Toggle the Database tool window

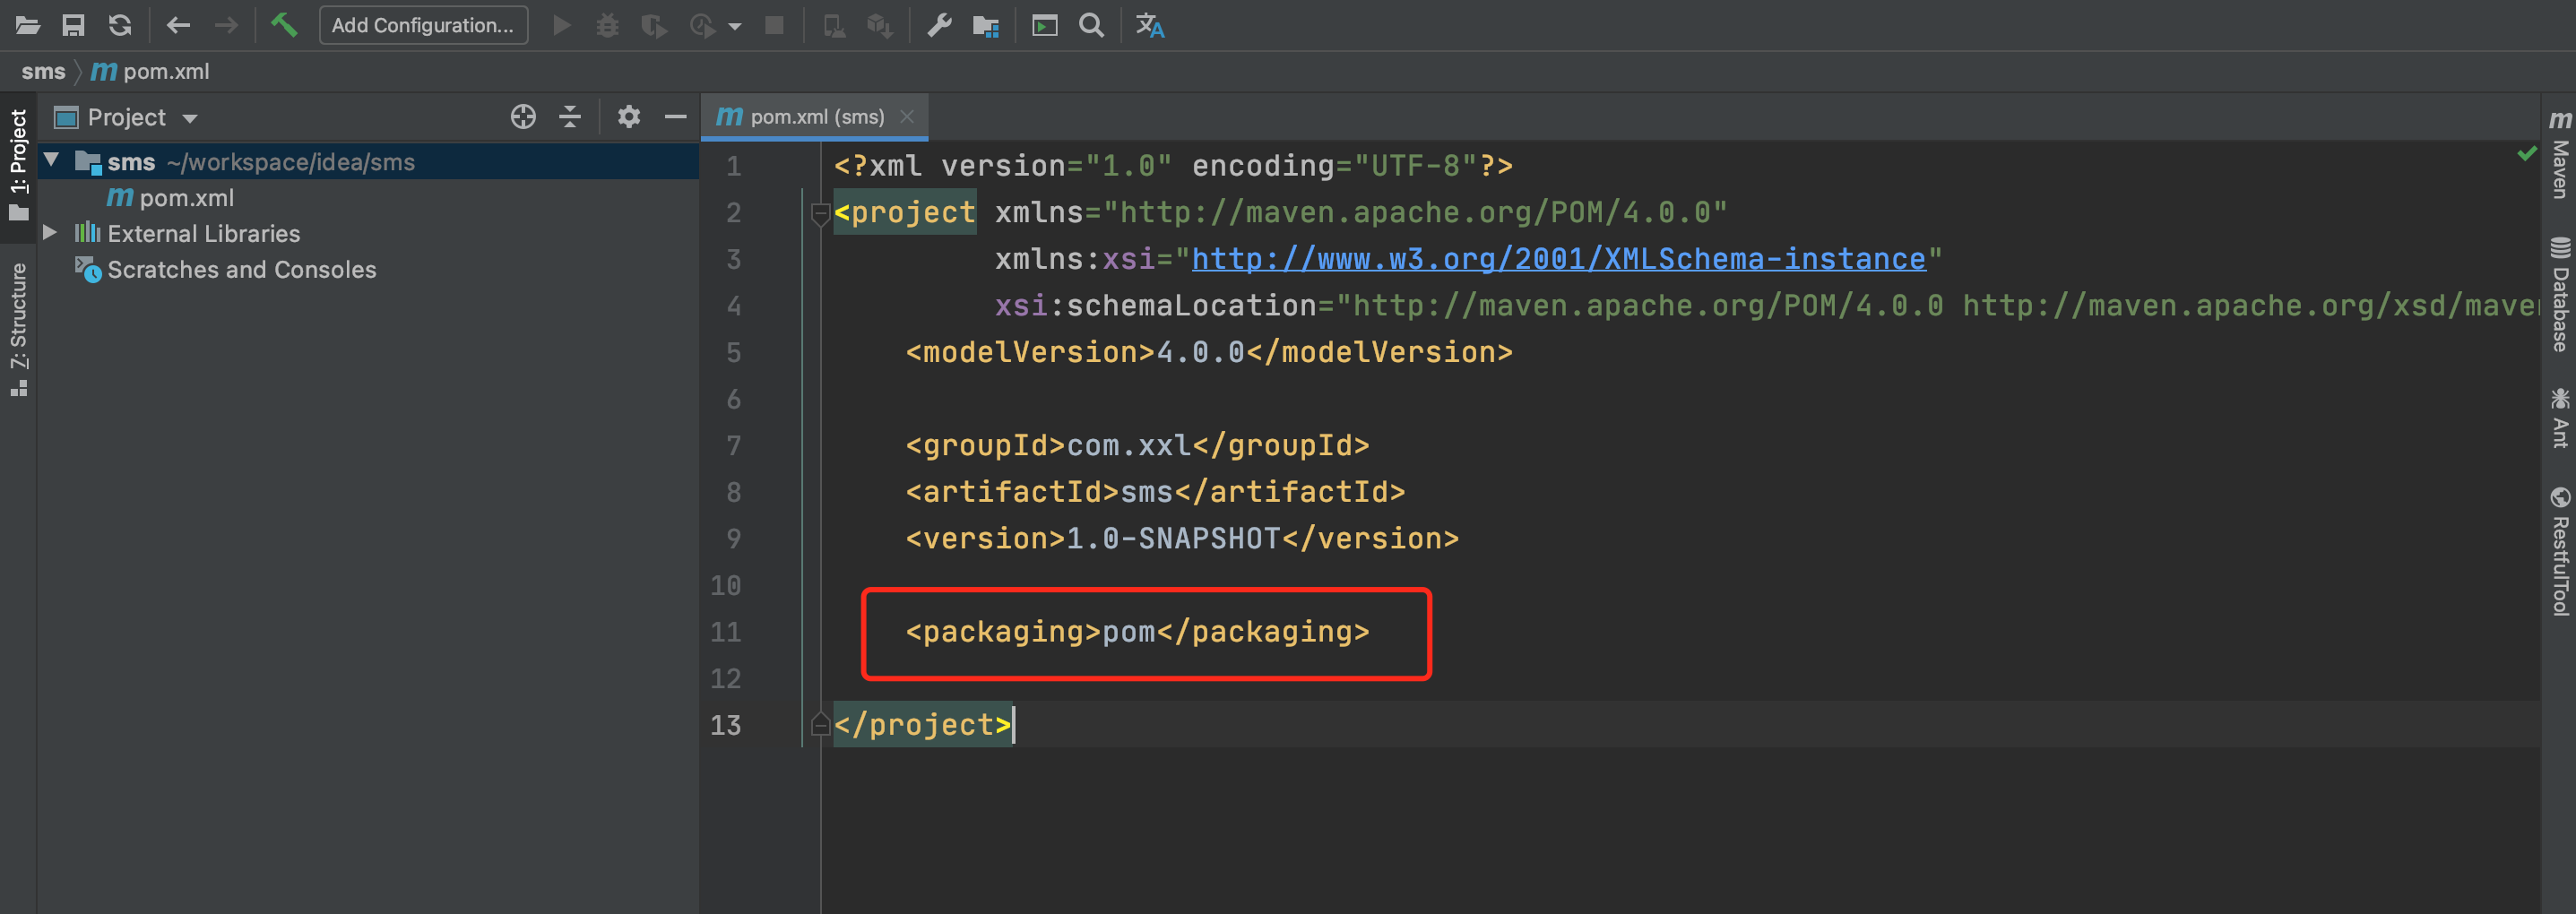[x=2559, y=295]
